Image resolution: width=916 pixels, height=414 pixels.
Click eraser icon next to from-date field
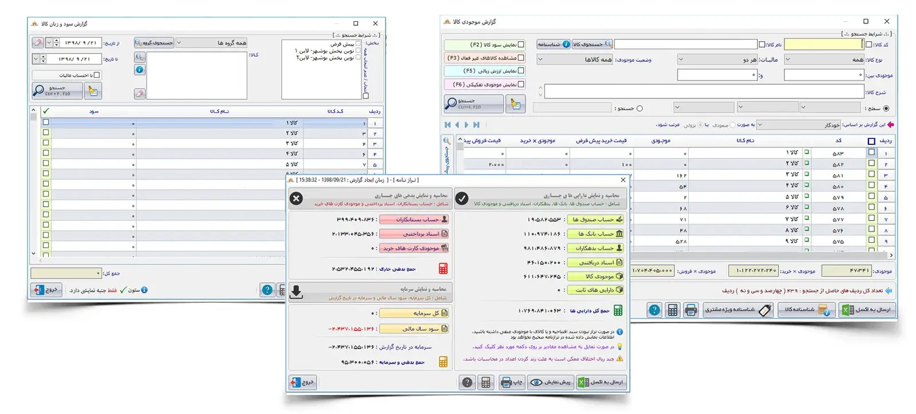(x=38, y=42)
